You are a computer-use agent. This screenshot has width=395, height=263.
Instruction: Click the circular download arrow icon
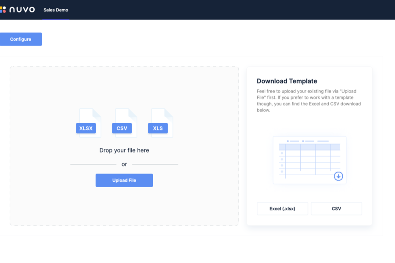338,176
